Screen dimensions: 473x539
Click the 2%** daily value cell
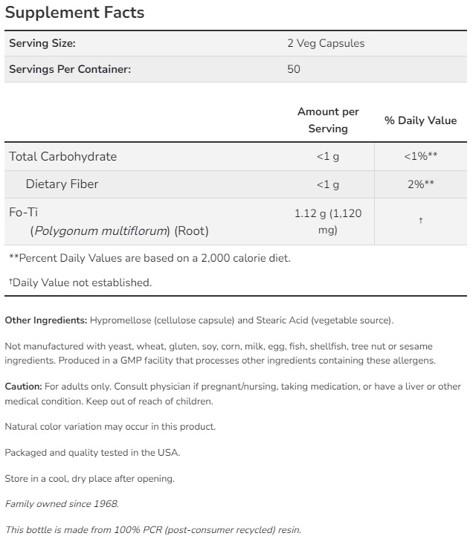[420, 184]
